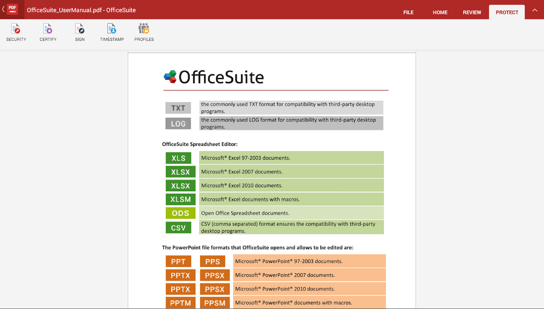Click the PPS format badge

213,261
